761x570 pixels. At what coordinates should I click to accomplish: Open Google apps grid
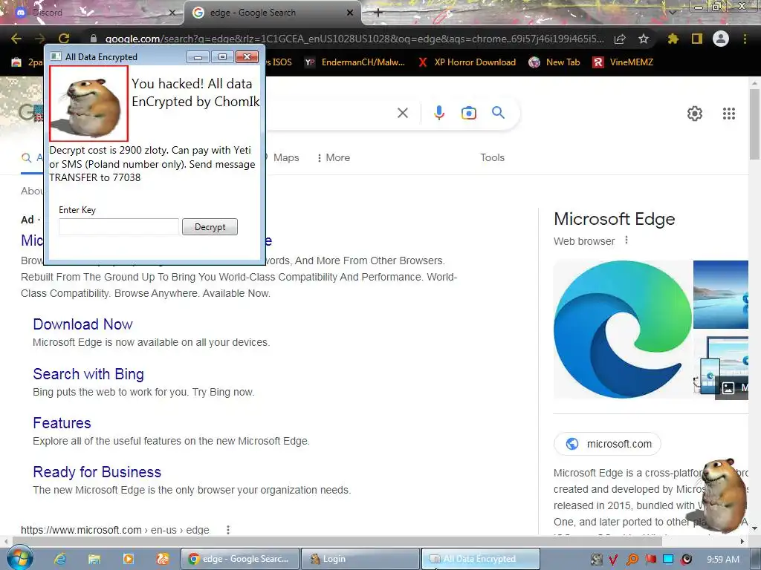[x=728, y=114]
